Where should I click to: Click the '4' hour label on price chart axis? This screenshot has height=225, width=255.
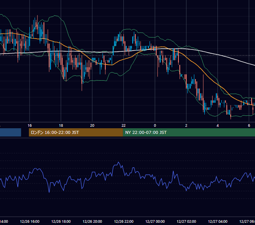click(217, 125)
